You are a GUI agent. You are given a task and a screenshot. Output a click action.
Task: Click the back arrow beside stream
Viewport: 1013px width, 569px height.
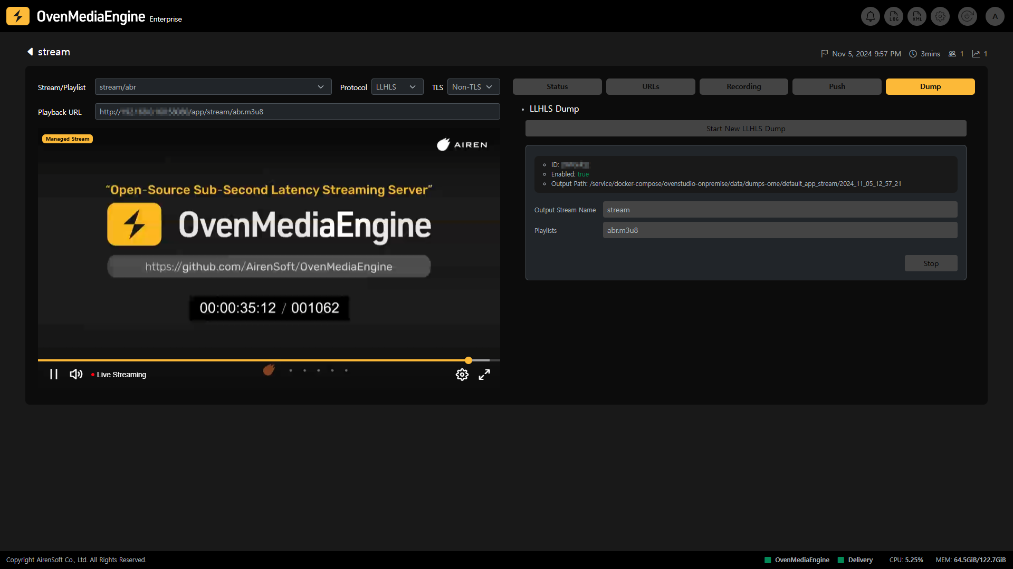click(x=30, y=52)
